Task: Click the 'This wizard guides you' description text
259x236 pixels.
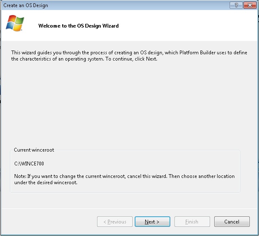Action: pos(129,56)
